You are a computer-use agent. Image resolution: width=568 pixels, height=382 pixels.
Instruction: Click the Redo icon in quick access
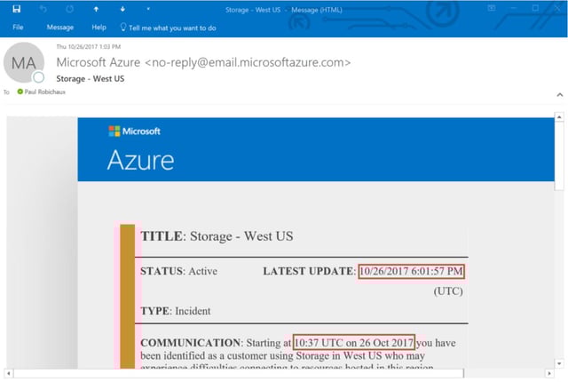click(69, 9)
